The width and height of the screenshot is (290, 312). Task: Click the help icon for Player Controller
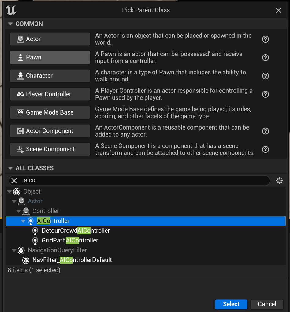(266, 94)
